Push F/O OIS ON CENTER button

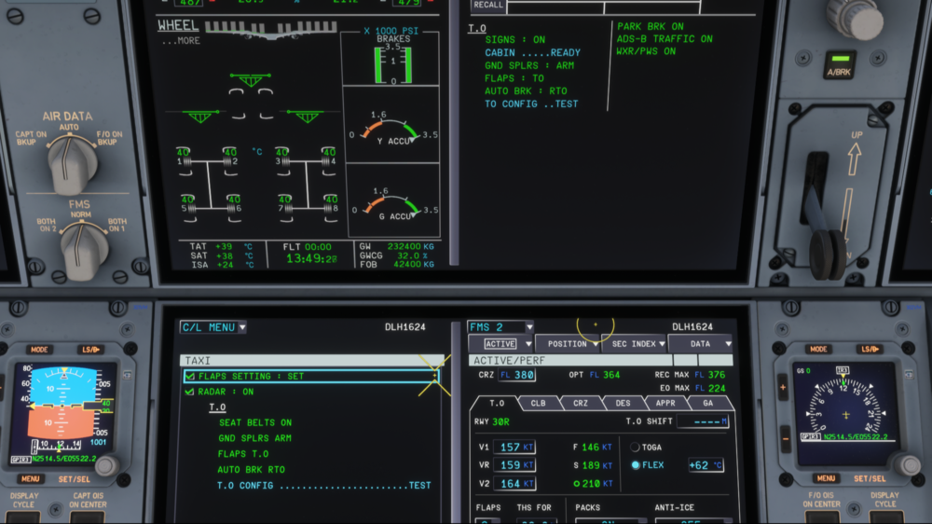tap(822, 517)
